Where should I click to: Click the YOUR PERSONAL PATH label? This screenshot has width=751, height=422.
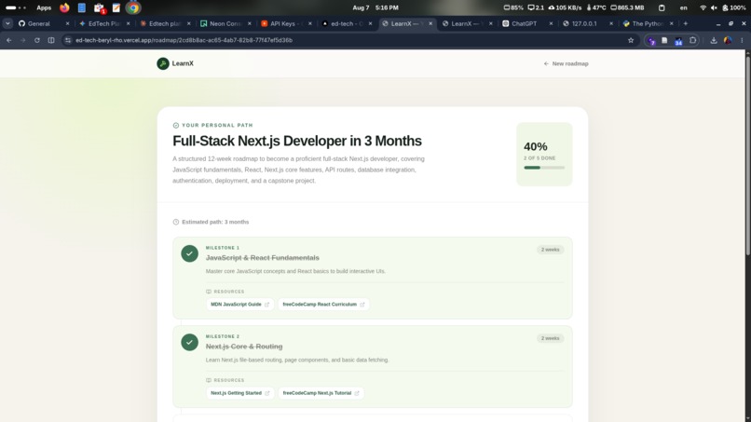pyautogui.click(x=217, y=125)
